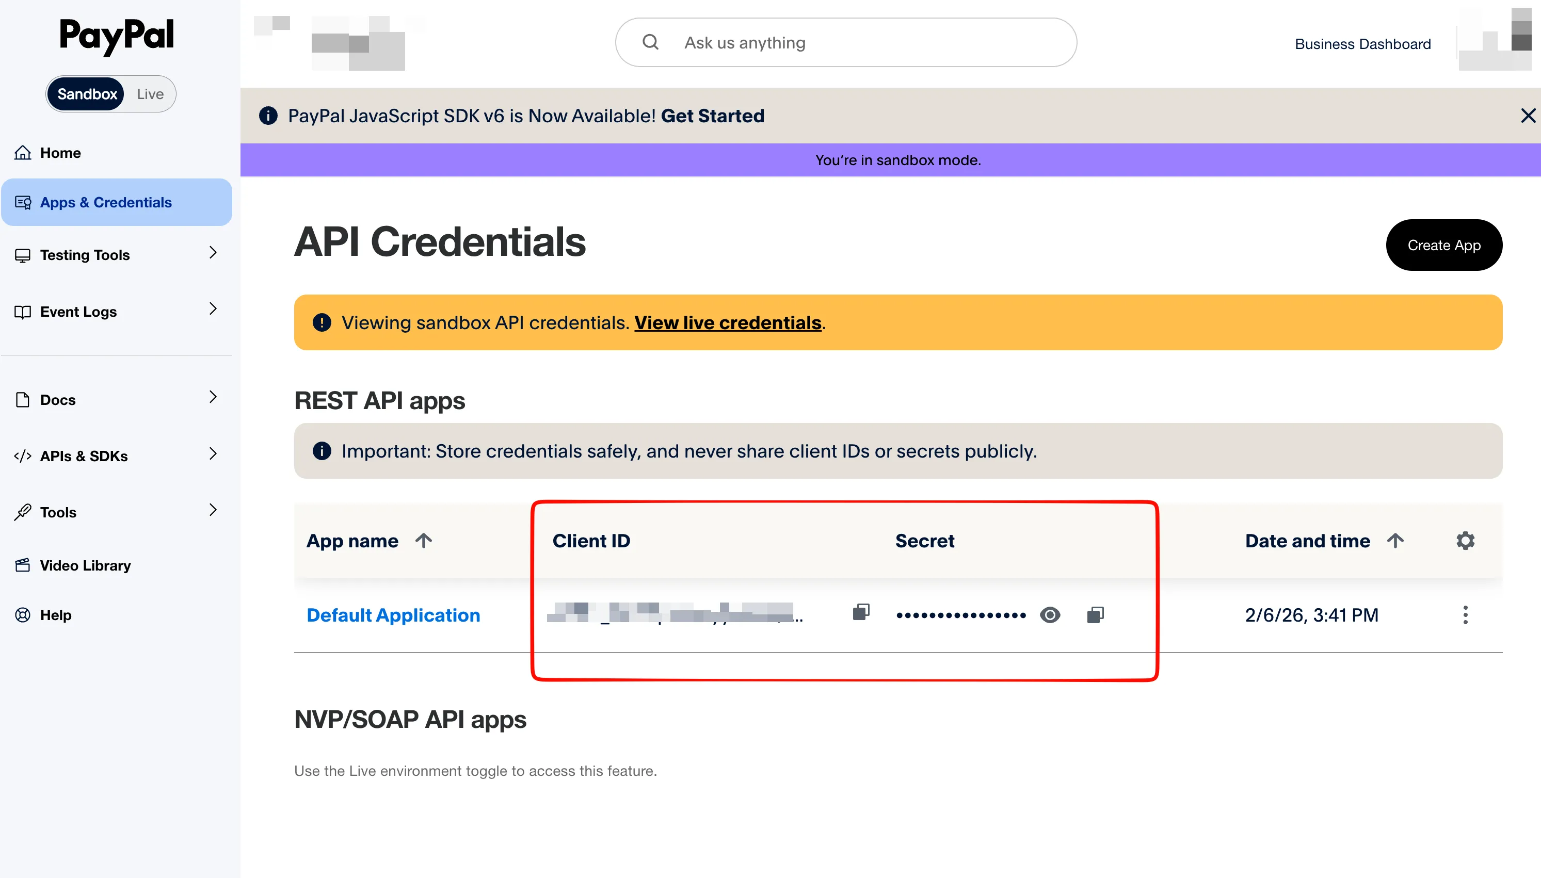Sort apps by App name arrow
The width and height of the screenshot is (1541, 878).
coord(424,540)
